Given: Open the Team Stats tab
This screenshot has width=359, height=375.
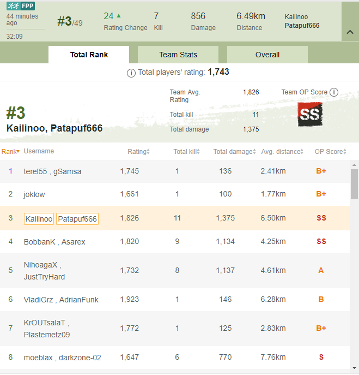Looking at the screenshot, I should 178,55.
